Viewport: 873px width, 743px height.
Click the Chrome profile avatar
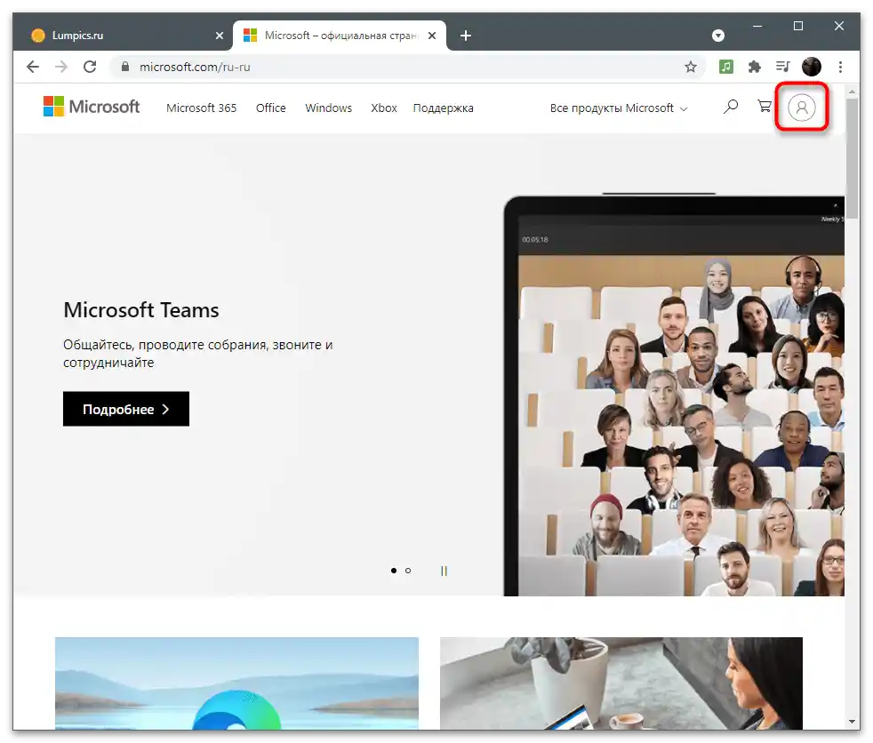pos(811,67)
